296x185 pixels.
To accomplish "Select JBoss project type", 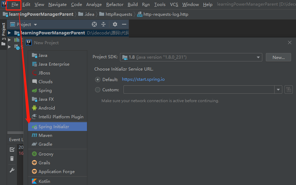I will (x=58, y=73).
